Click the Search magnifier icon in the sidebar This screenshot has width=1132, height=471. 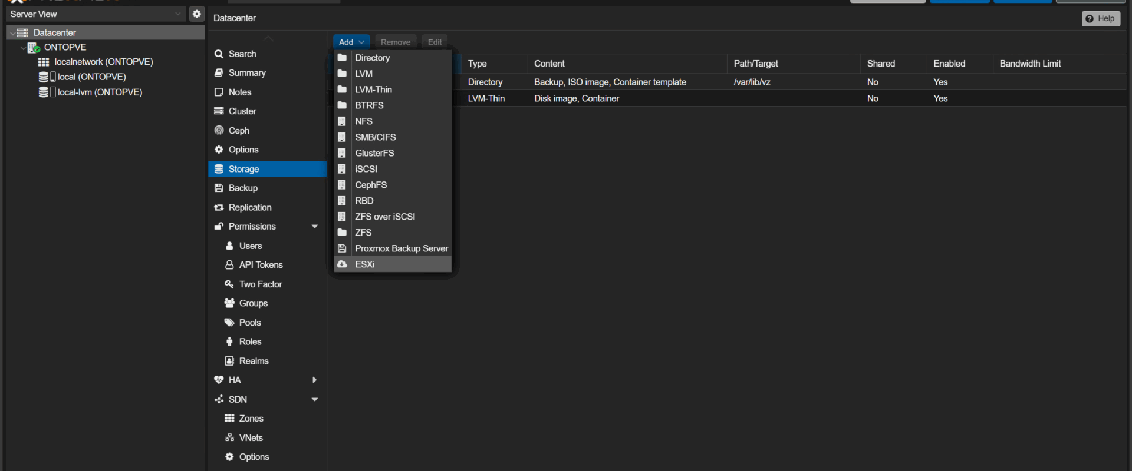(219, 54)
